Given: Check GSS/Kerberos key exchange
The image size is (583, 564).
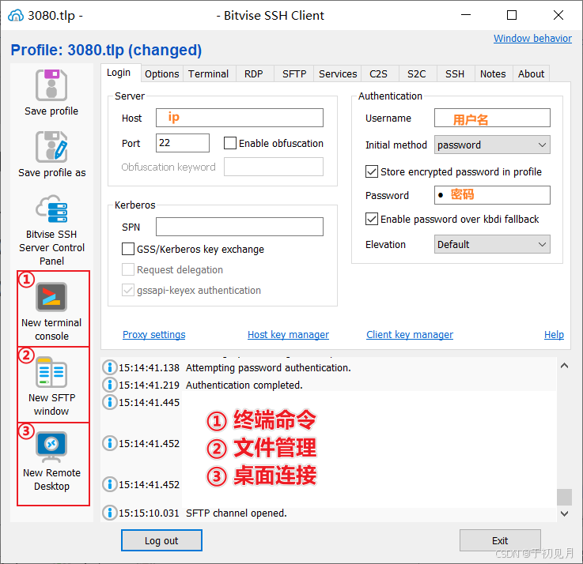Looking at the screenshot, I should pyautogui.click(x=128, y=249).
